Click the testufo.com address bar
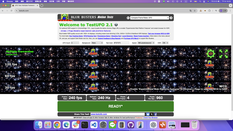This screenshot has width=233, height=131. (102, 11)
